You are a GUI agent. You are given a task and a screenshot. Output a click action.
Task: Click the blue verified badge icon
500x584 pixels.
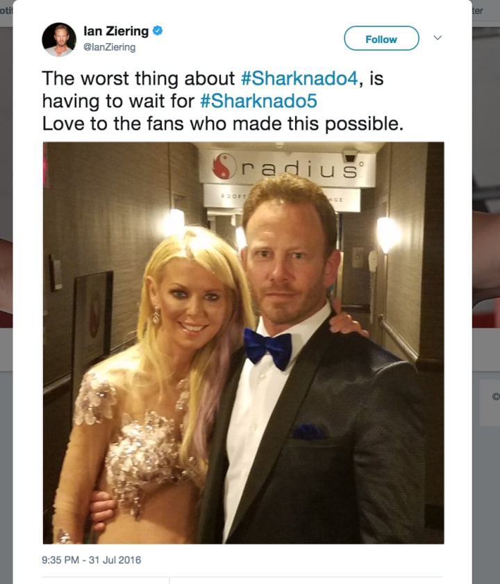point(158,31)
